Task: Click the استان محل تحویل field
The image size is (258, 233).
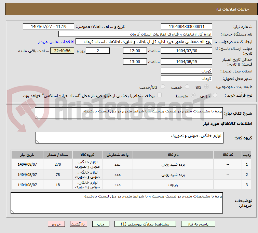Action: (x=186, y=71)
